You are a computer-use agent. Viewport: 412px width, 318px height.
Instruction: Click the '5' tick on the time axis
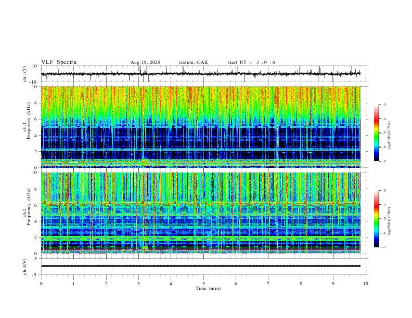(203, 284)
